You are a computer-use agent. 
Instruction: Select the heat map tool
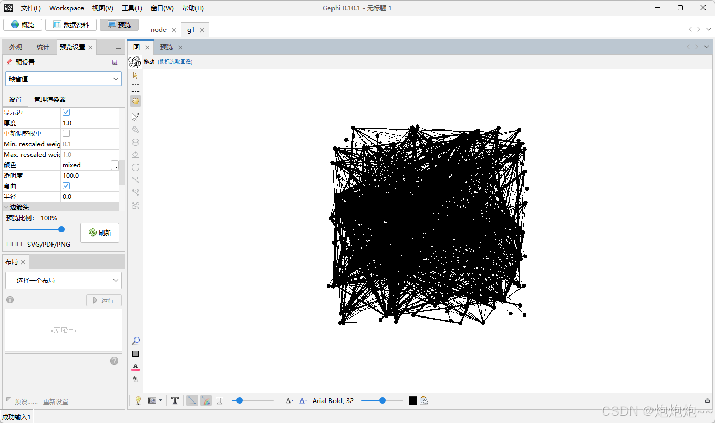click(136, 205)
